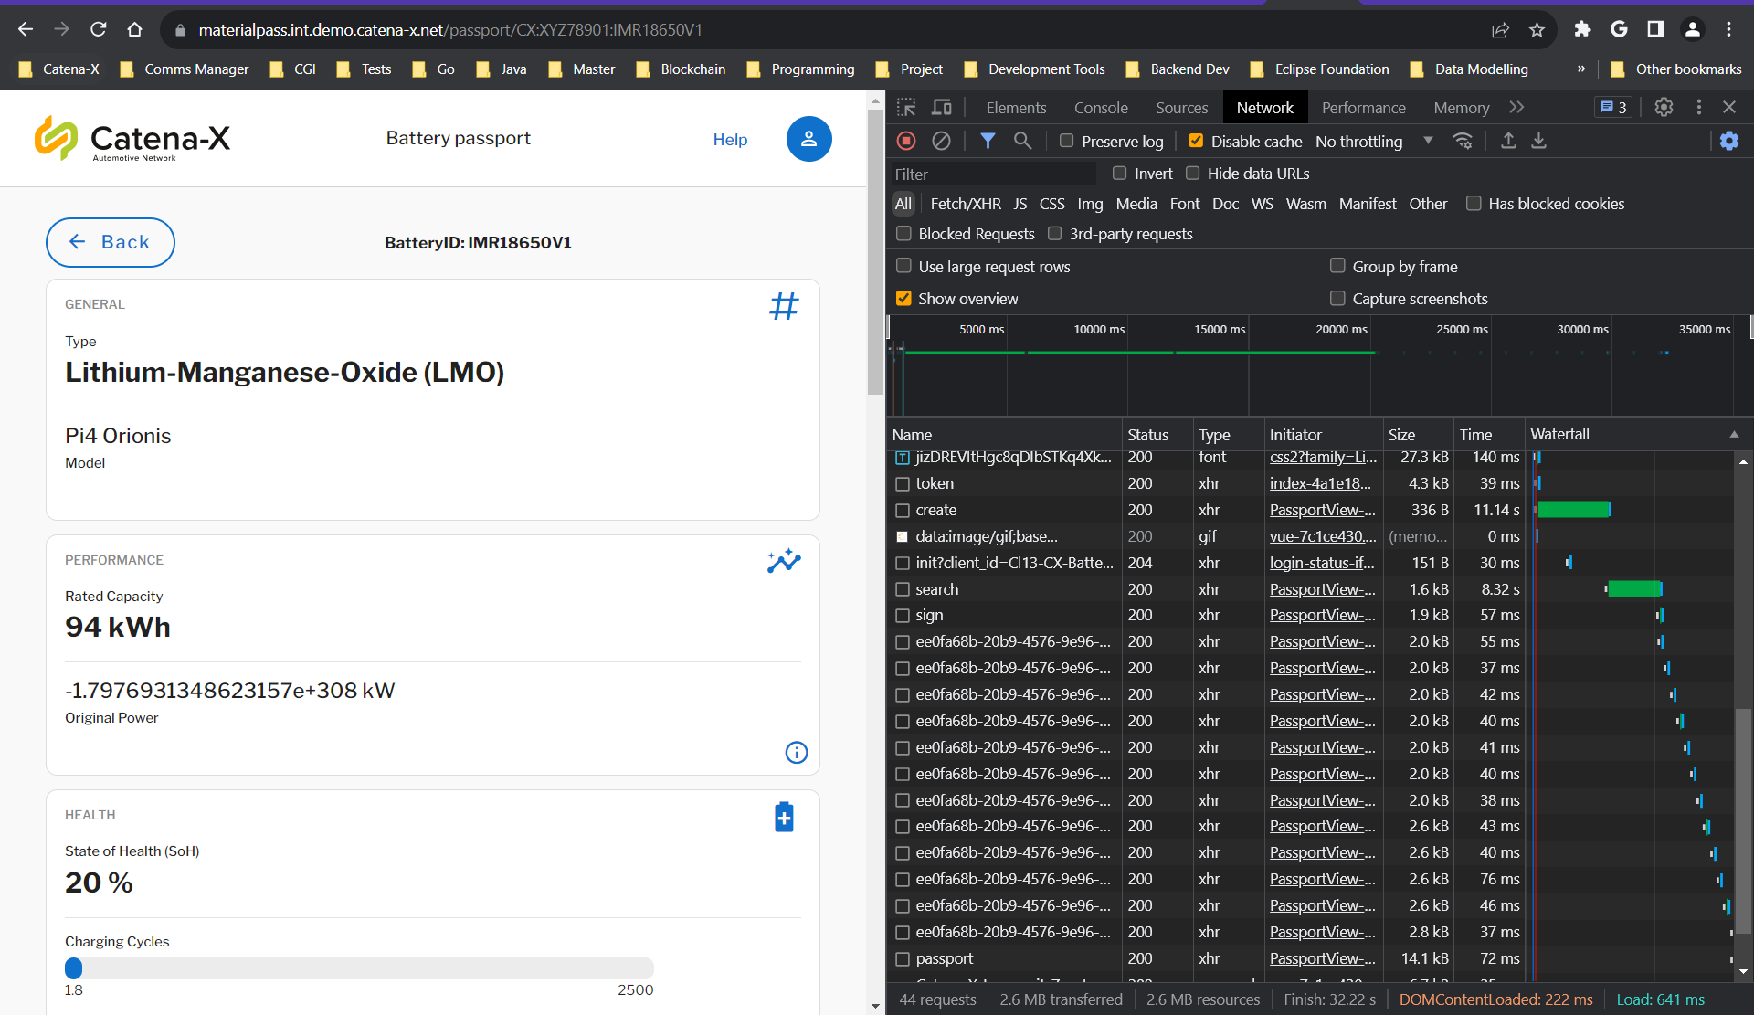Open the Help link
Viewport: 1754px width, 1015px height.
pyautogui.click(x=730, y=139)
